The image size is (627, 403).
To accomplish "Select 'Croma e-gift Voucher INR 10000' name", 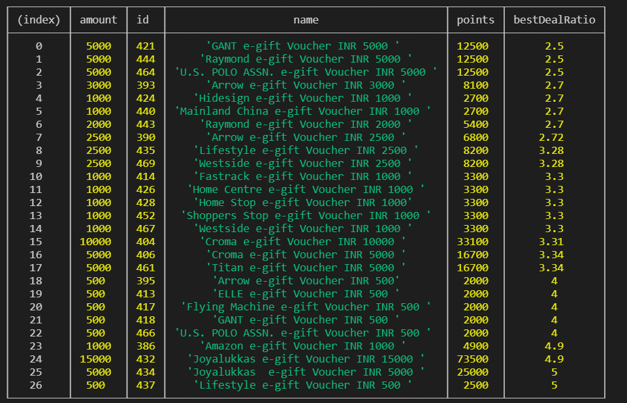I will point(302,242).
